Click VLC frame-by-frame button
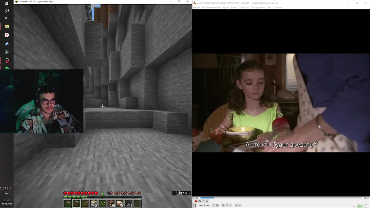Viewport: 370px width, 208px height. [207, 201]
